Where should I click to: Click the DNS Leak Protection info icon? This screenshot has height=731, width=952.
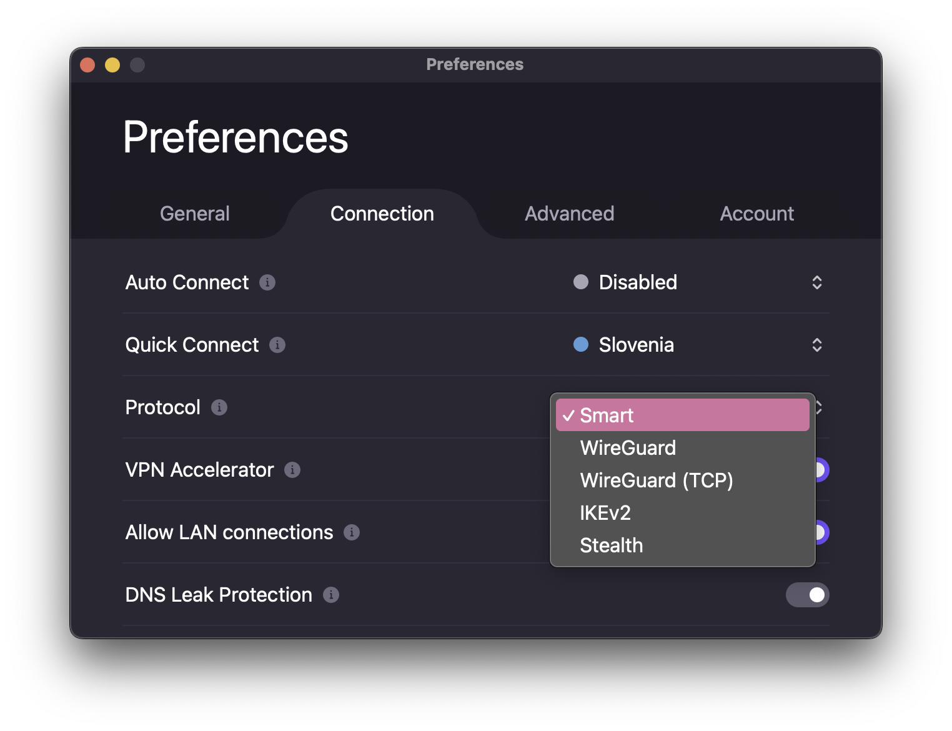pyautogui.click(x=331, y=595)
